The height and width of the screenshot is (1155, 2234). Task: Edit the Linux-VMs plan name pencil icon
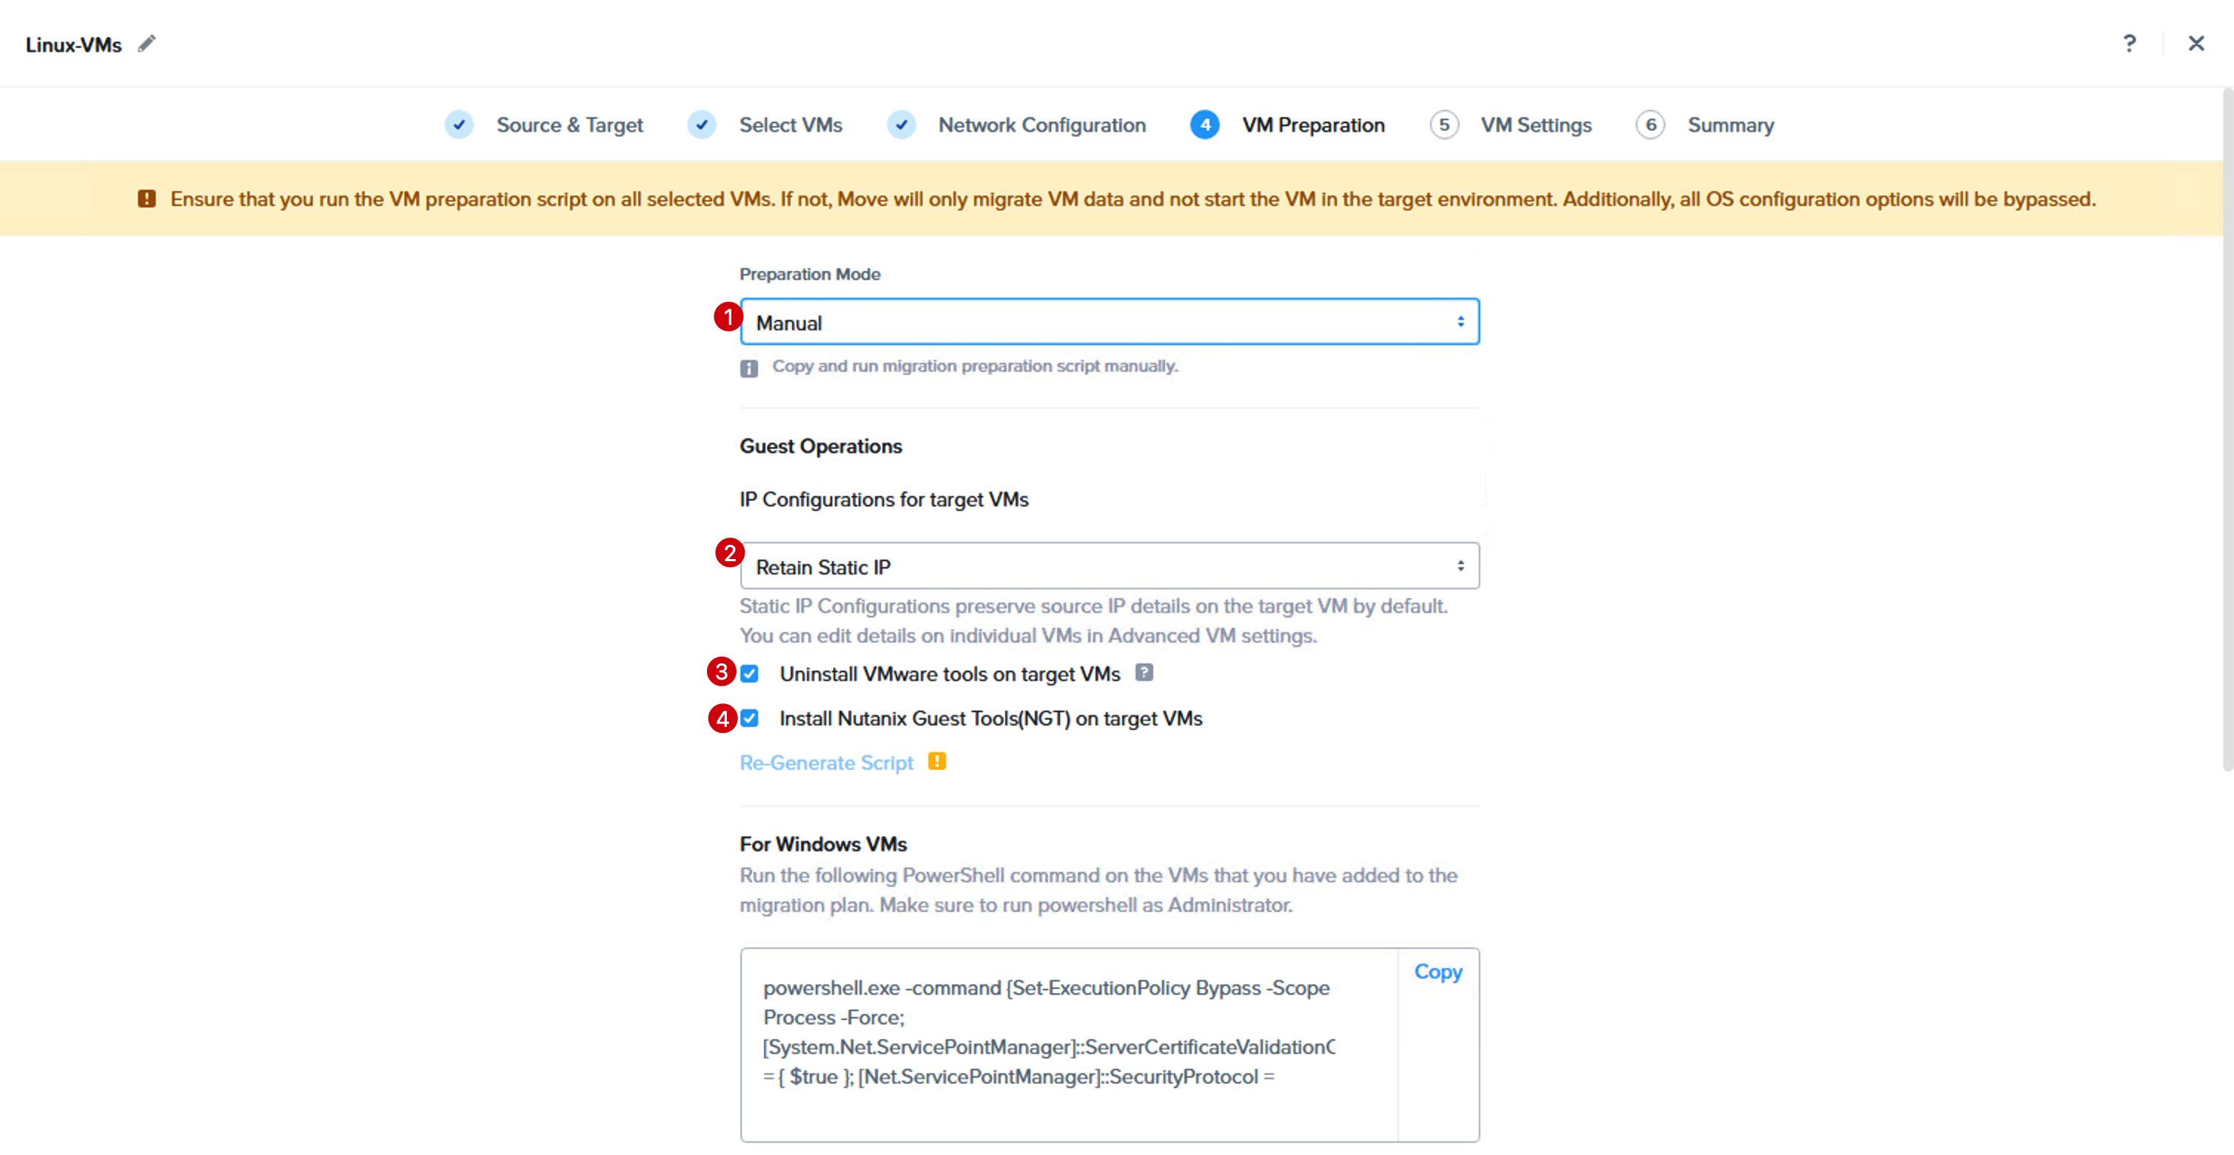(147, 44)
